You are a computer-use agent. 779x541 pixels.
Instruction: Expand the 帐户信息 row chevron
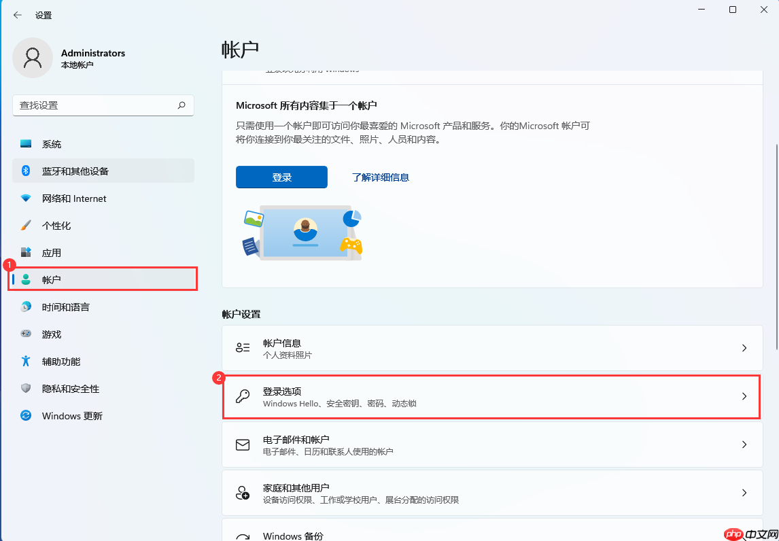[743, 347]
